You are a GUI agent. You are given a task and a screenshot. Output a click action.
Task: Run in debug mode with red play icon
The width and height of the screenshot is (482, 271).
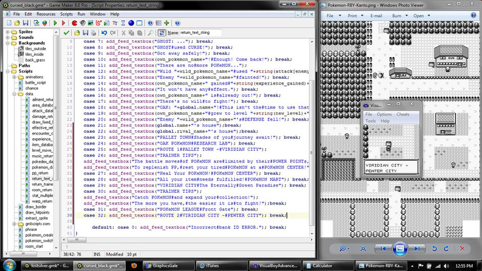tap(63, 23)
